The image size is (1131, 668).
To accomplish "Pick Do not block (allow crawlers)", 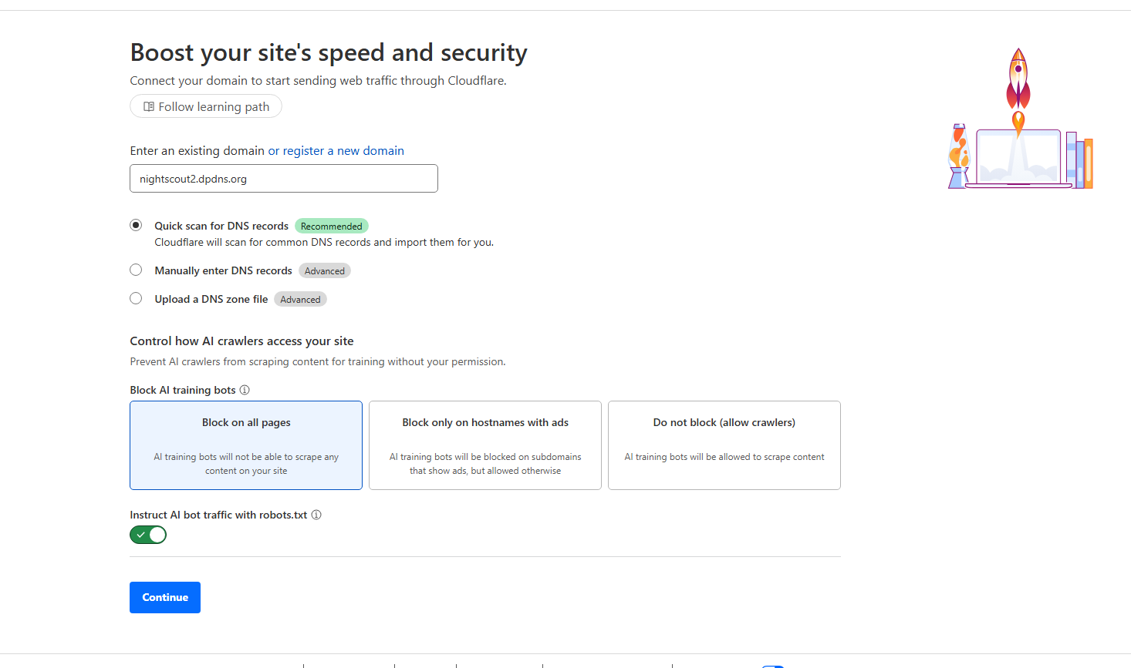I will click(724, 445).
